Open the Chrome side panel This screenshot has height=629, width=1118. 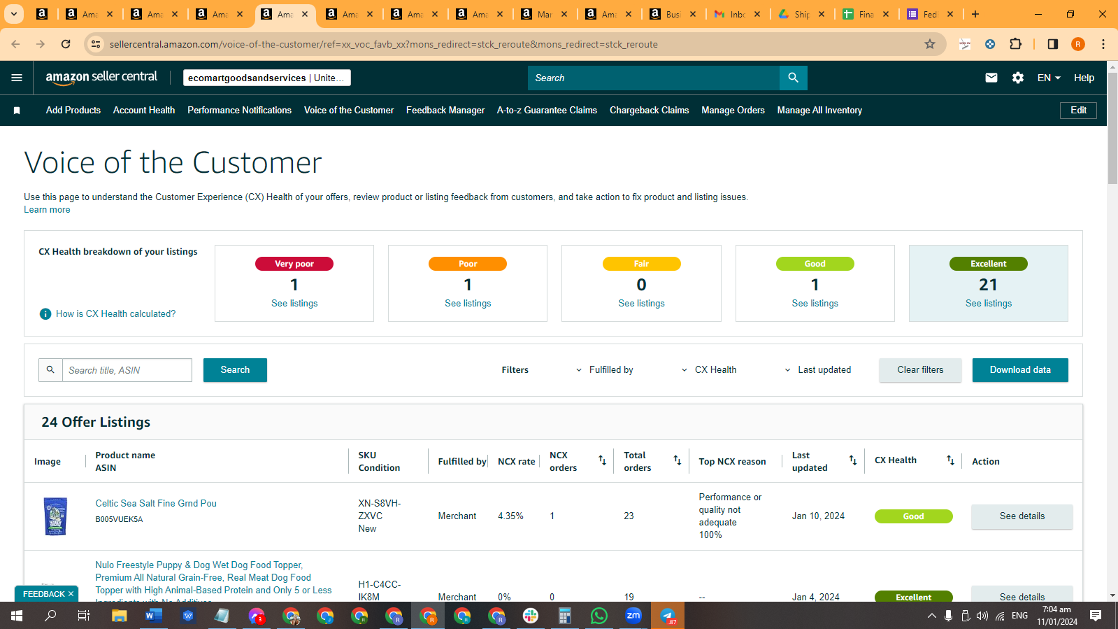(1053, 44)
